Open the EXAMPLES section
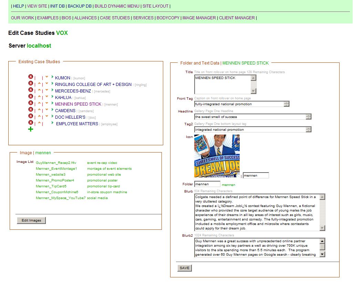The image size is (363, 285). [x=48, y=18]
